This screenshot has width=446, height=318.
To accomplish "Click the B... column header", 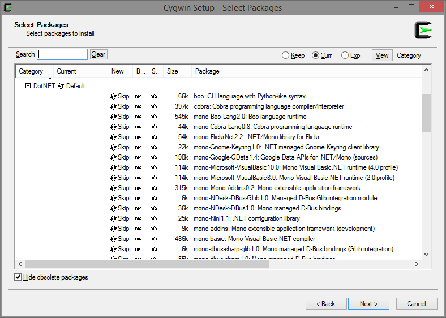I will coord(140,71).
